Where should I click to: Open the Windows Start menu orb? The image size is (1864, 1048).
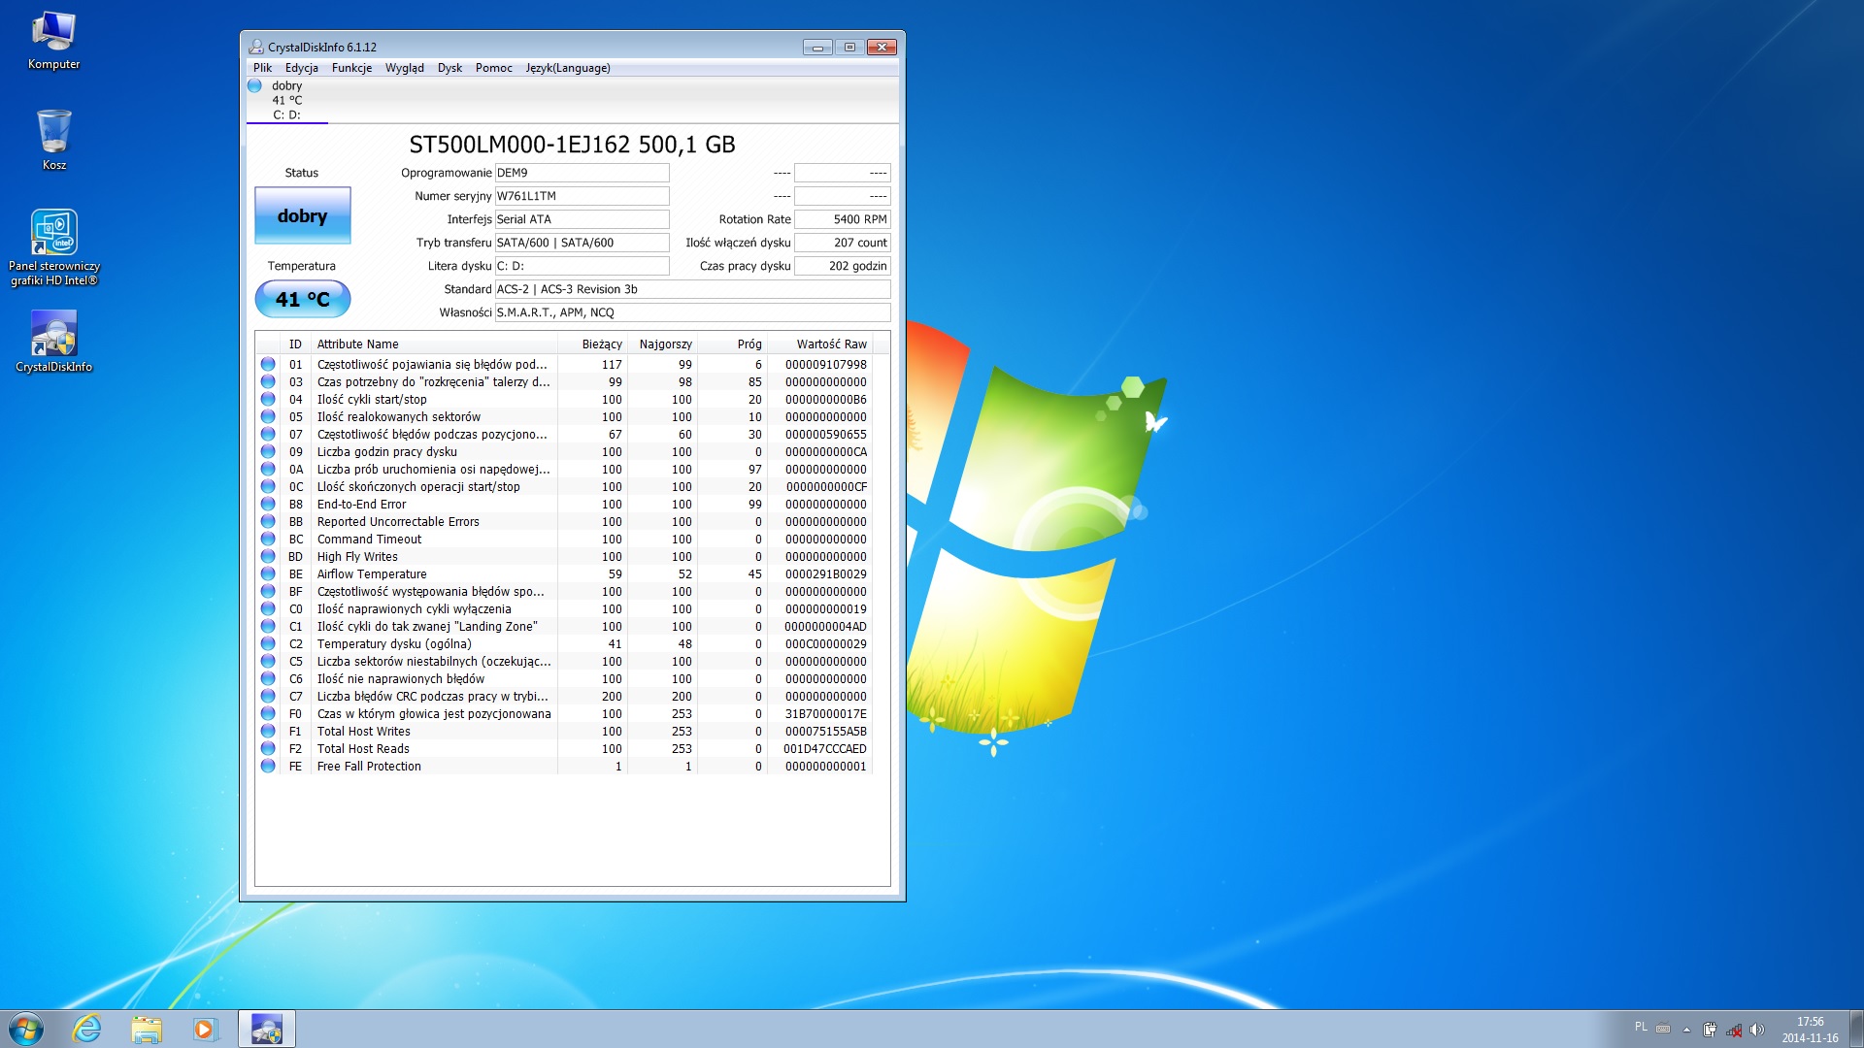pos(26,1029)
